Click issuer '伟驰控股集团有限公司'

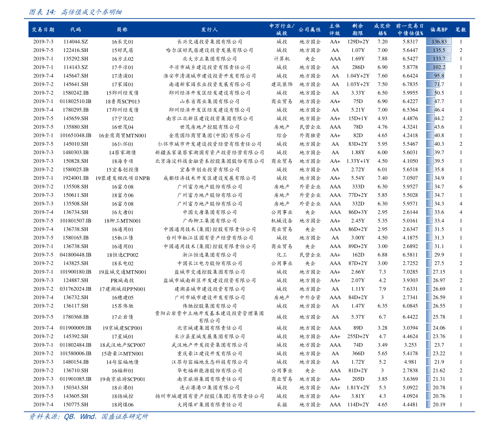click(x=209, y=306)
